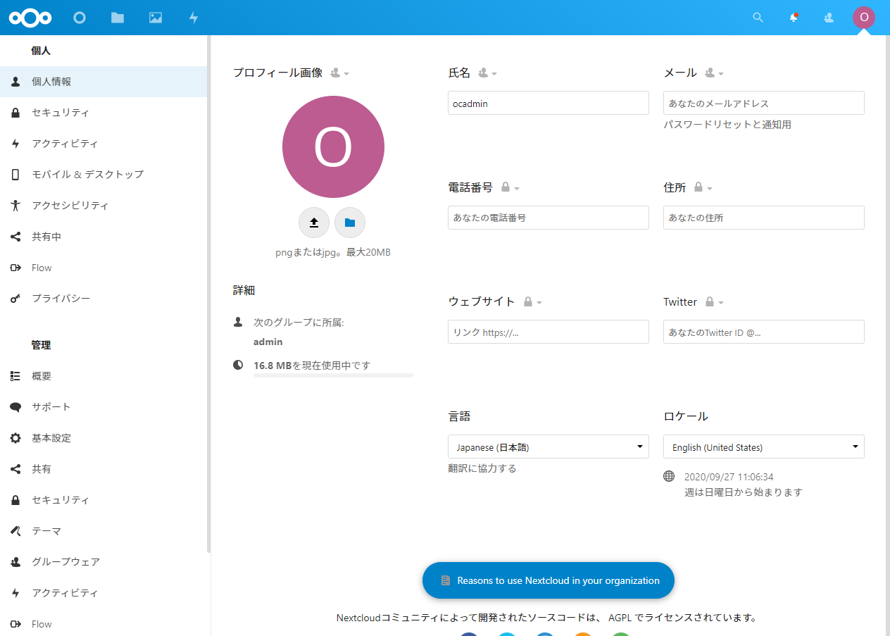Open Twitter privacy scope menu
The width and height of the screenshot is (890, 636).
(714, 302)
